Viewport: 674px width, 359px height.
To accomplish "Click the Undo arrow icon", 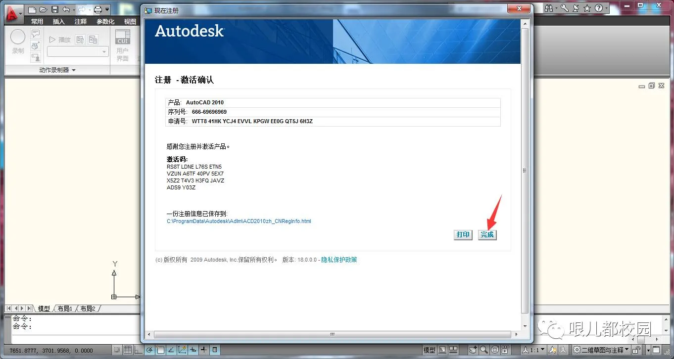I will tap(66, 9).
